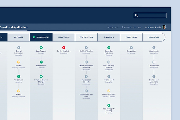The image size is (180, 120).
Task: Click the green Debt and Equity Funding icon
Action: [109, 105]
